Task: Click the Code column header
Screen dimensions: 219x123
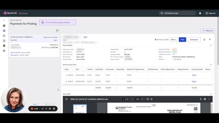Action: click(x=66, y=69)
